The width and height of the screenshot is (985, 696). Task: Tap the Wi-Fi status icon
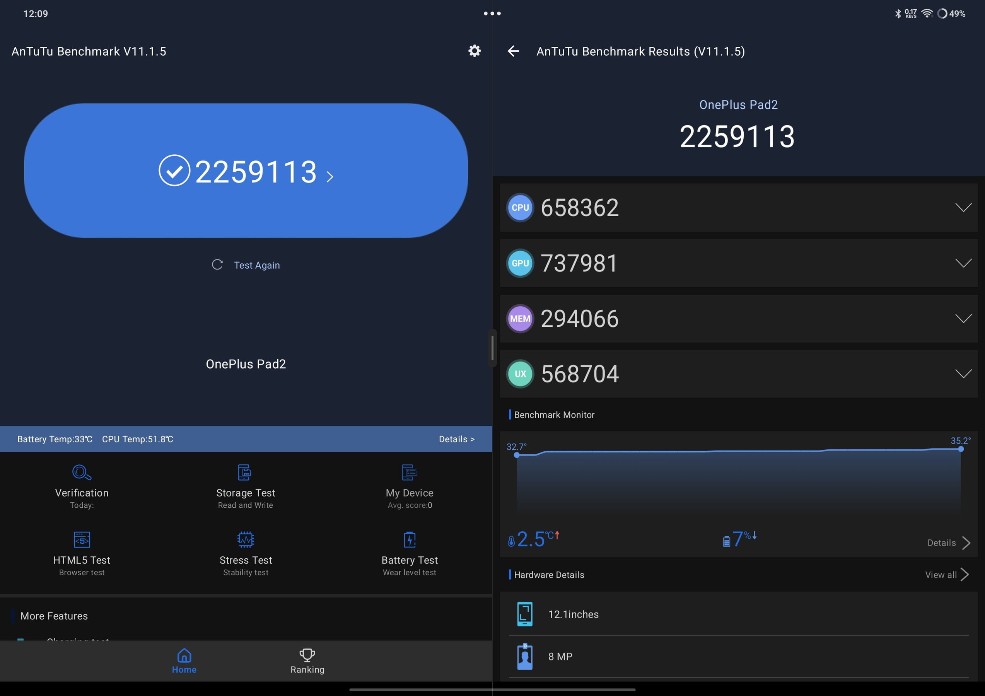point(927,14)
